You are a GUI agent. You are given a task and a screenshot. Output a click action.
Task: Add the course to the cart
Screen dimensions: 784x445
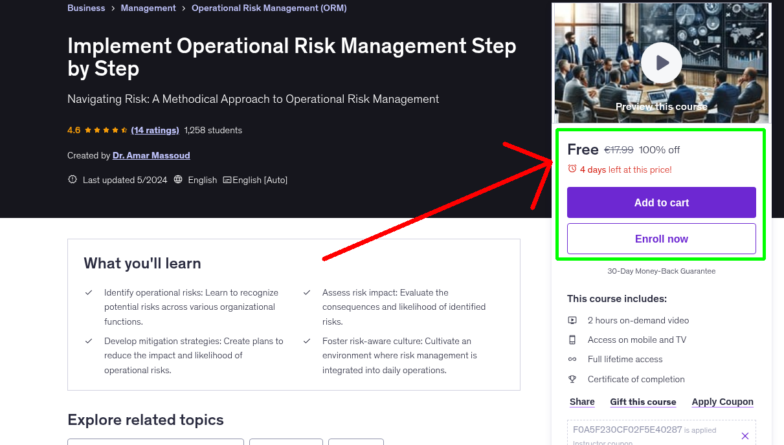[661, 202]
